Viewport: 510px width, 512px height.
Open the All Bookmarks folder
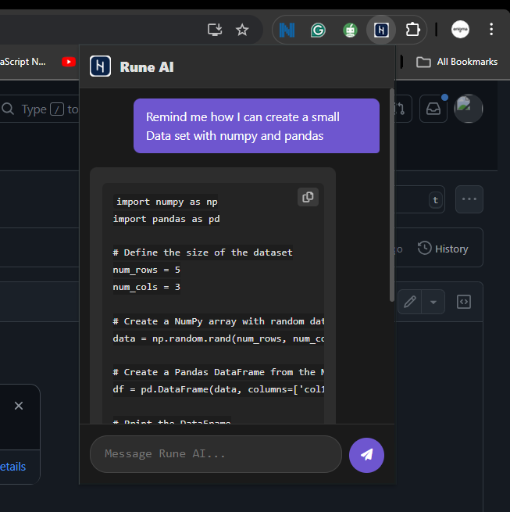(x=457, y=62)
